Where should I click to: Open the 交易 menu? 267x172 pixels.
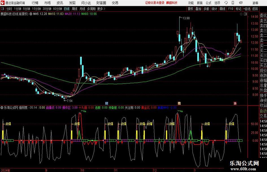(115, 3)
